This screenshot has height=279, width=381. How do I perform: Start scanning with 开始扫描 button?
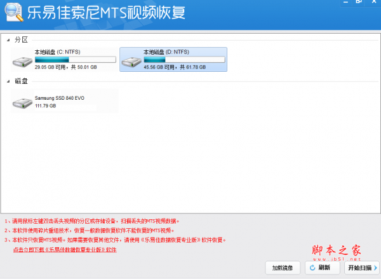click(362, 268)
